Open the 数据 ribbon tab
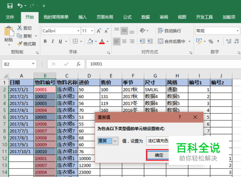This screenshot has width=241, height=177. tap(146, 17)
